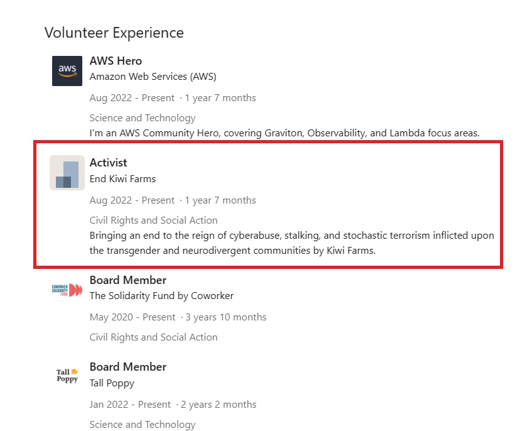Click the AWS company logo icon
This screenshot has height=431, width=527.
(67, 71)
